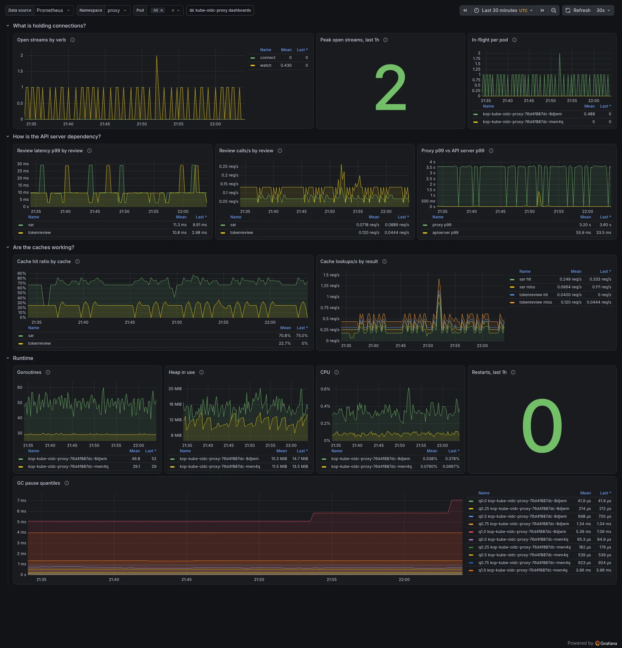Shift time range forward
The image size is (622, 648).
pos(542,10)
